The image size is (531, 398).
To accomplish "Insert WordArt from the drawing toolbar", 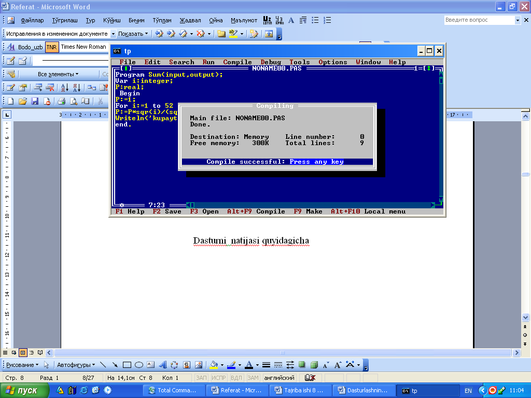I will (x=162, y=365).
